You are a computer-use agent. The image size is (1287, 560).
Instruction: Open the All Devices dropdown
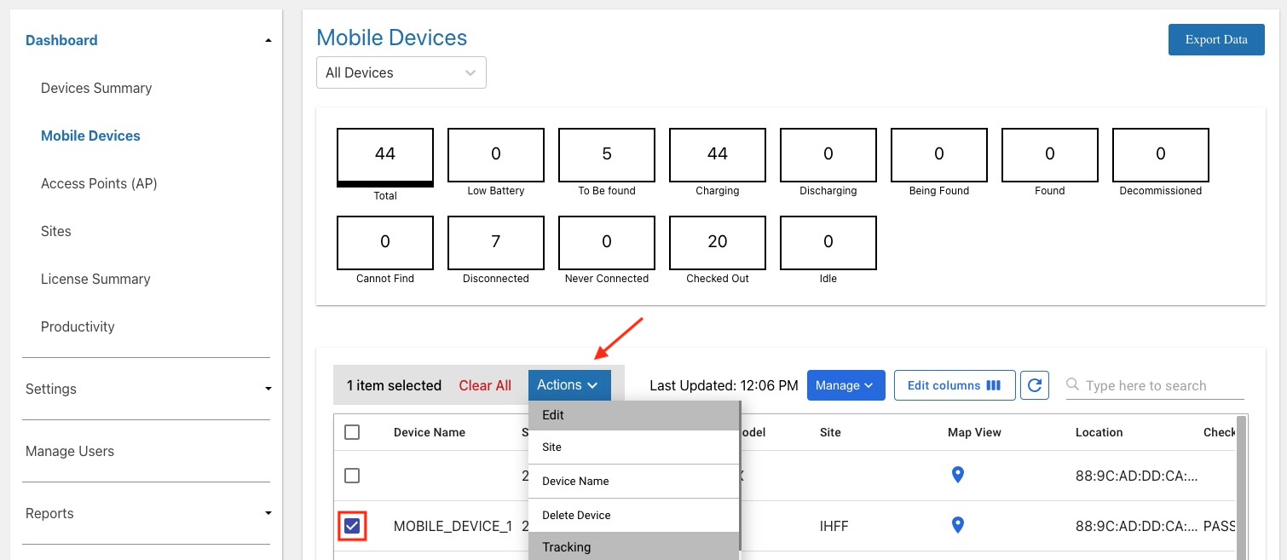(x=401, y=72)
